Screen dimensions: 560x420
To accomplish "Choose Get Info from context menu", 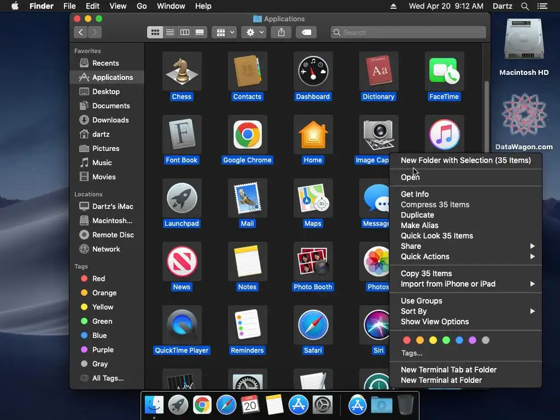I will (x=466, y=194).
